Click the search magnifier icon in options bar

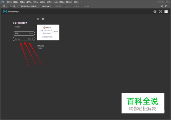point(162,6)
